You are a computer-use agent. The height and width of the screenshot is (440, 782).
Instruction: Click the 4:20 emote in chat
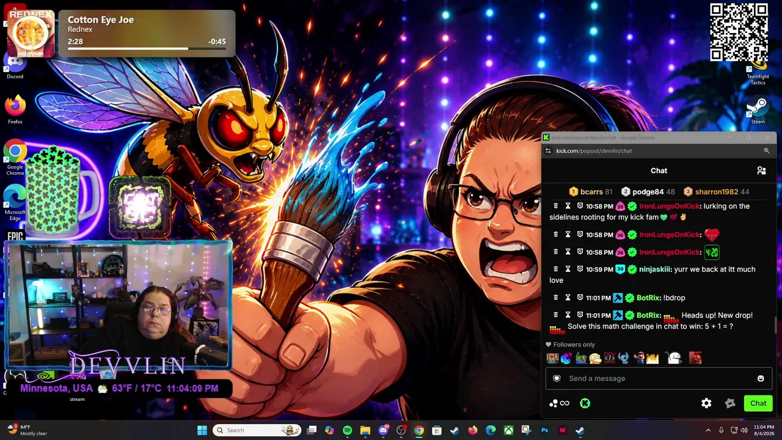[712, 252]
